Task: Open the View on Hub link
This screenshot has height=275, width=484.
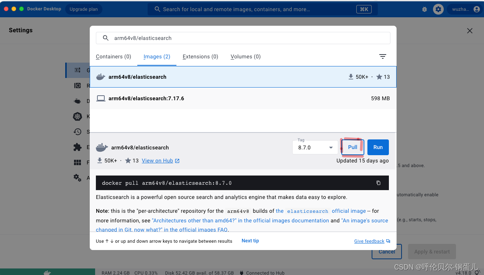Action: click(x=157, y=161)
